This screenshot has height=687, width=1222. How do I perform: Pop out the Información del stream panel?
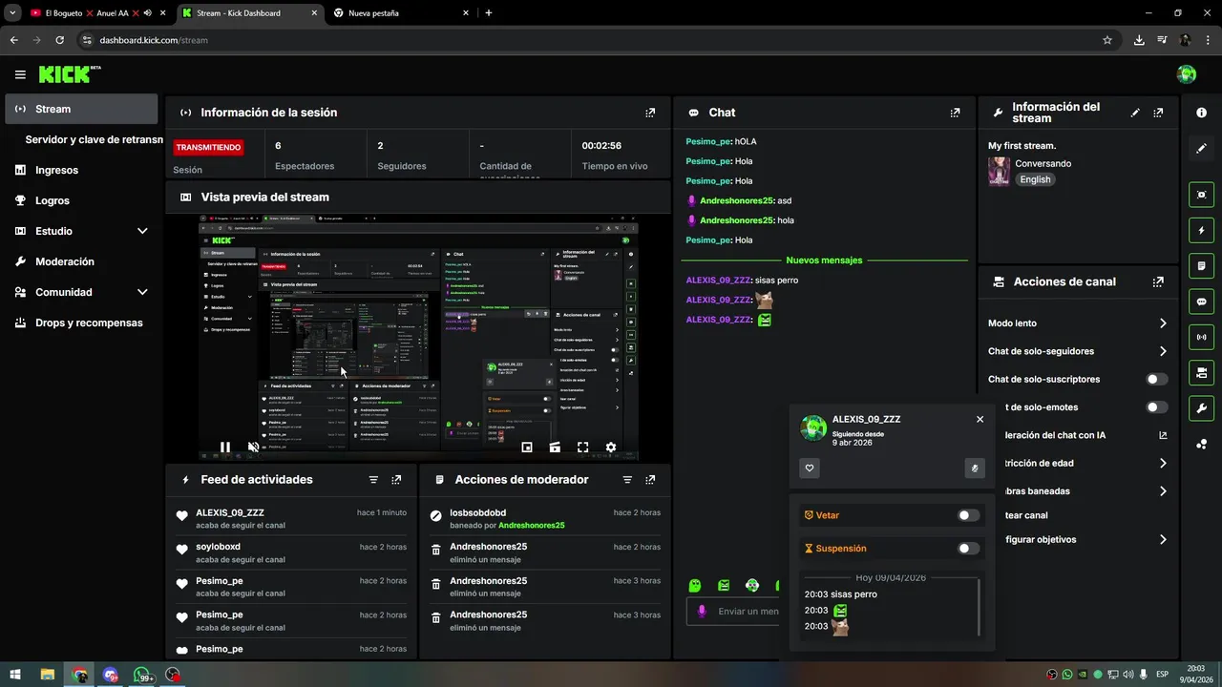pyautogui.click(x=1158, y=113)
